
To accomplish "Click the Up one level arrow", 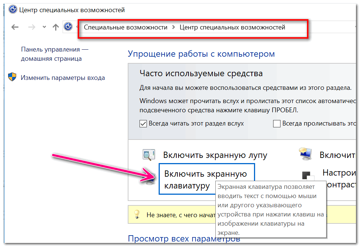I will 56,27.
